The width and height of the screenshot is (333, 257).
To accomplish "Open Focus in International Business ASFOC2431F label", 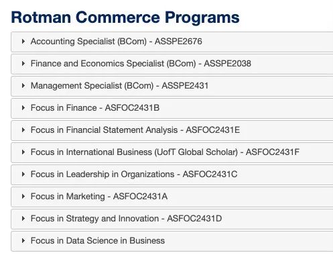I will pyautogui.click(x=165, y=152).
